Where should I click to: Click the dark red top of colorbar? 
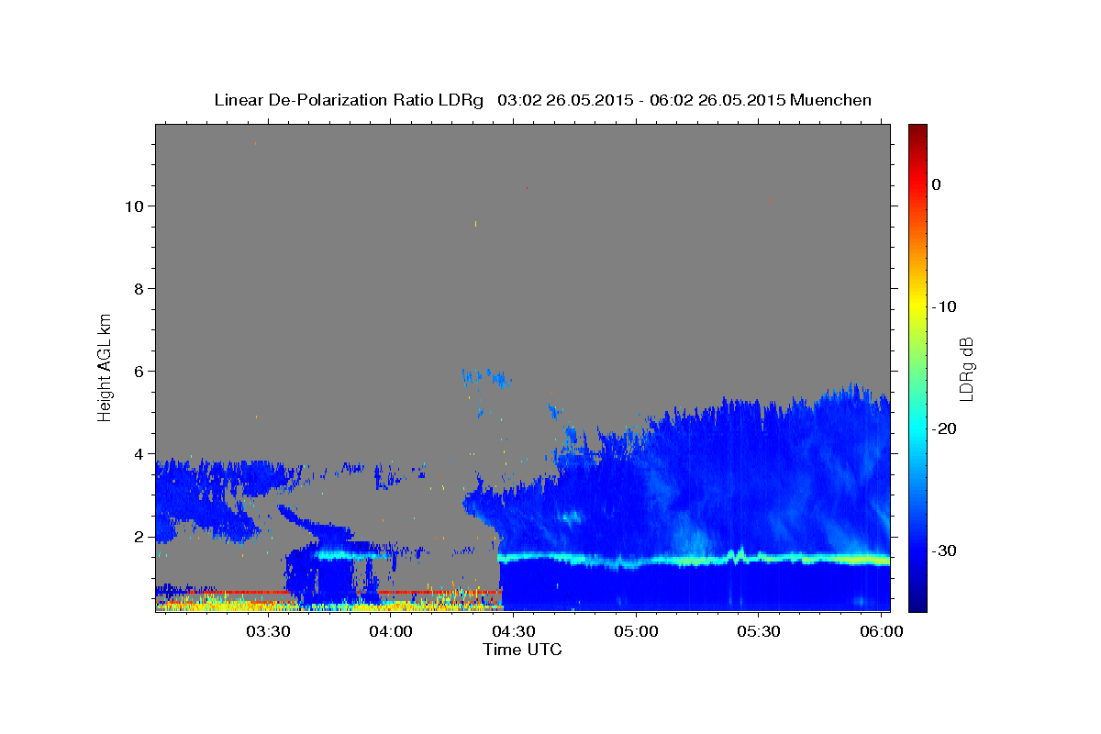point(917,130)
